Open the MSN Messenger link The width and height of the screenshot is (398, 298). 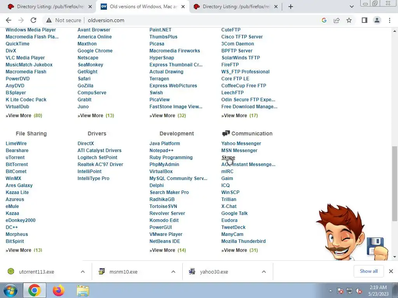[x=239, y=151]
